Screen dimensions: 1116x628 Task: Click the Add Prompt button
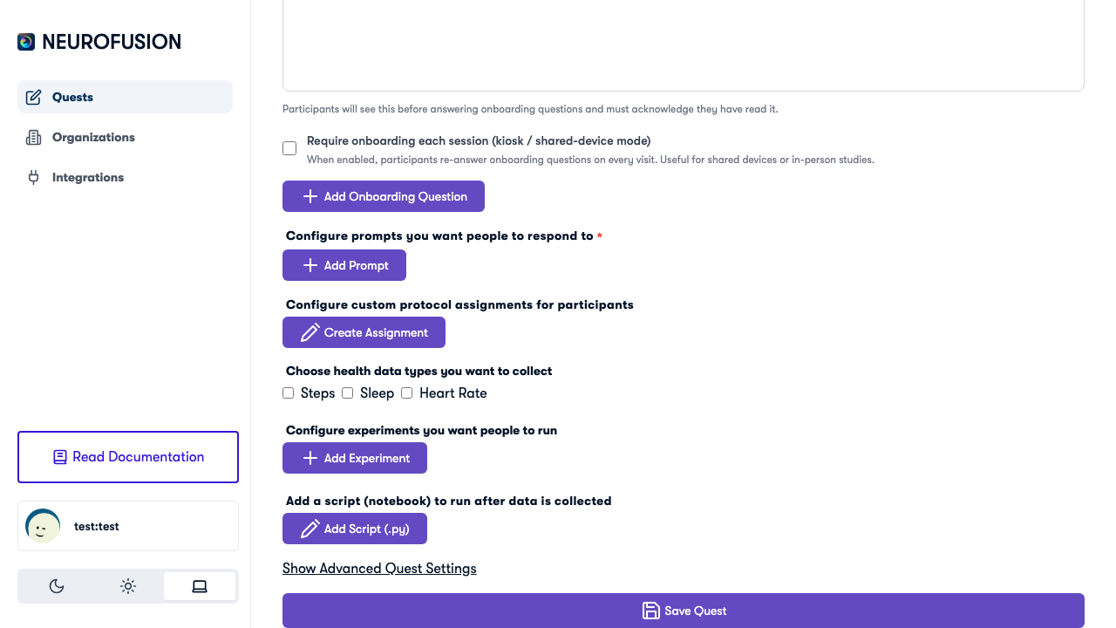click(344, 265)
